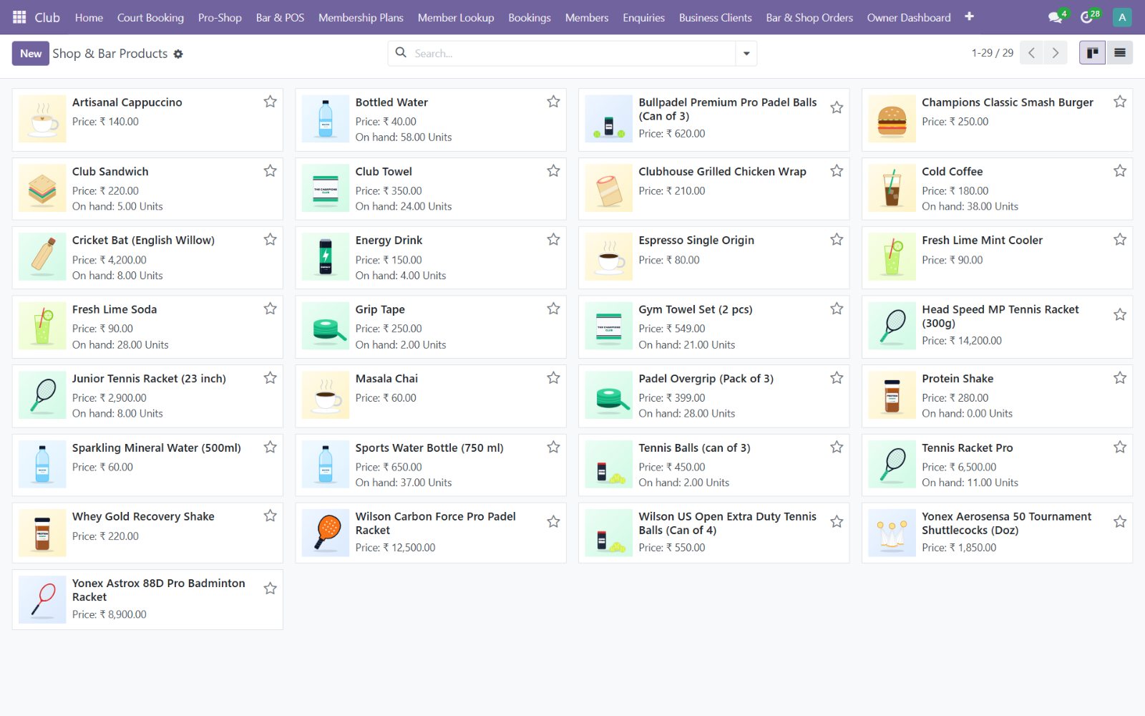Favorite Artisanal Cappuccino with its star
1145x716 pixels.
[270, 102]
